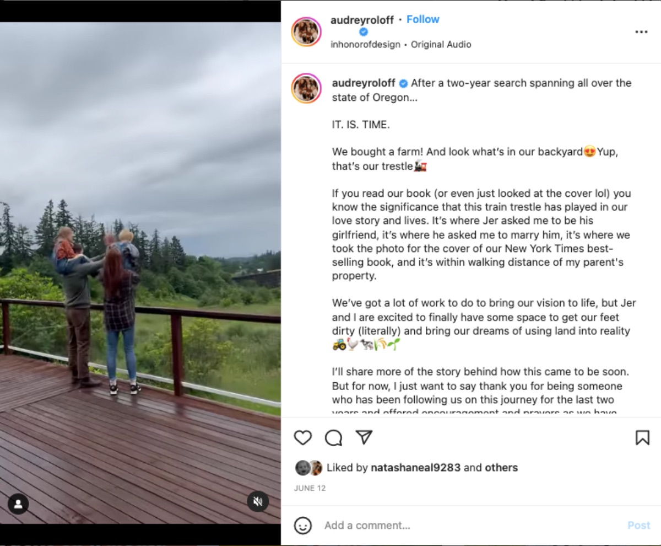This screenshot has width=661, height=546.
Task: View others who liked the post
Action: click(501, 468)
